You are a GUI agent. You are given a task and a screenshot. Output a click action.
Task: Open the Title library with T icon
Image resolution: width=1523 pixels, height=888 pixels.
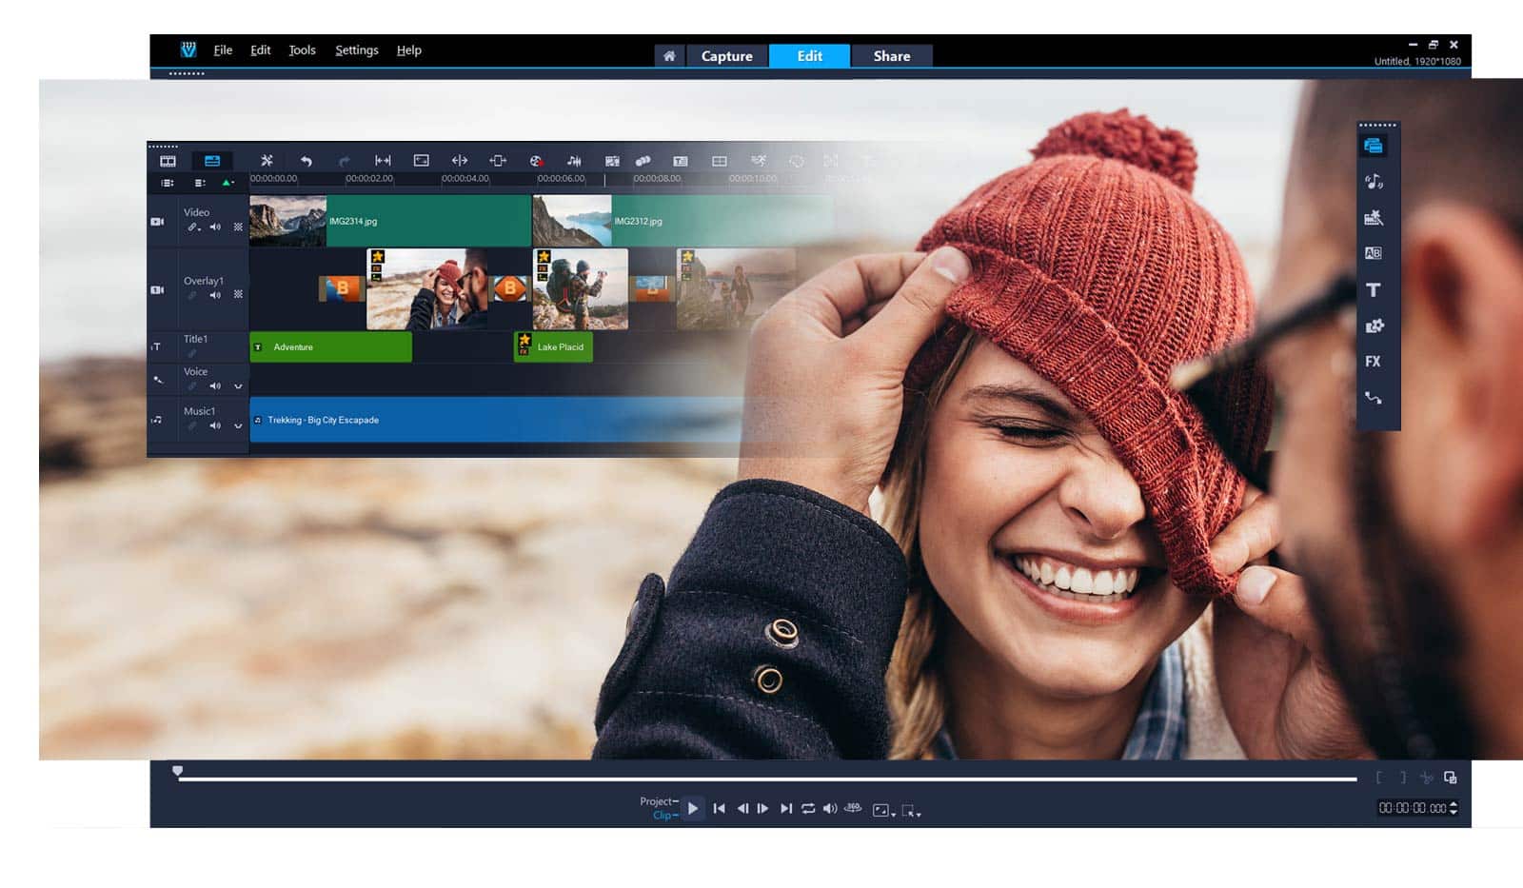[x=1373, y=290]
